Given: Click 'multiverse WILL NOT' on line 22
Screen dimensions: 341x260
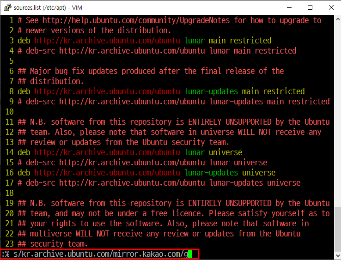Looking at the screenshot, I should [x=69, y=234].
